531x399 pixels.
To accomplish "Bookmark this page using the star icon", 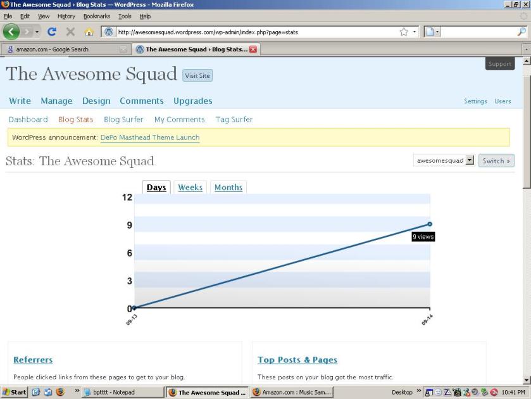I will [403, 31].
